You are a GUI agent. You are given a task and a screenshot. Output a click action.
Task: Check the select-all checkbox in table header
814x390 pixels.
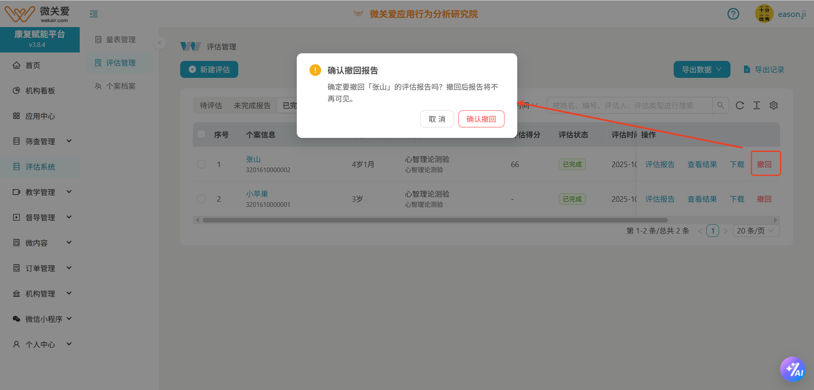point(201,134)
